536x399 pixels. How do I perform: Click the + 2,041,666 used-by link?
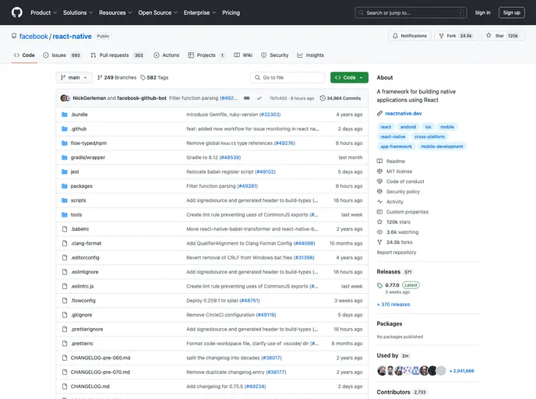(461, 371)
